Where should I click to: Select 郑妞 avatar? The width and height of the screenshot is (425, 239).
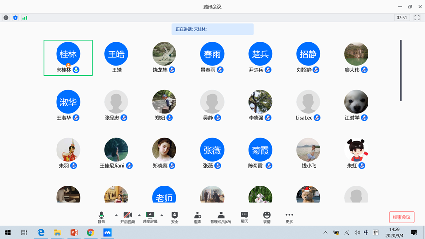pos(164,102)
